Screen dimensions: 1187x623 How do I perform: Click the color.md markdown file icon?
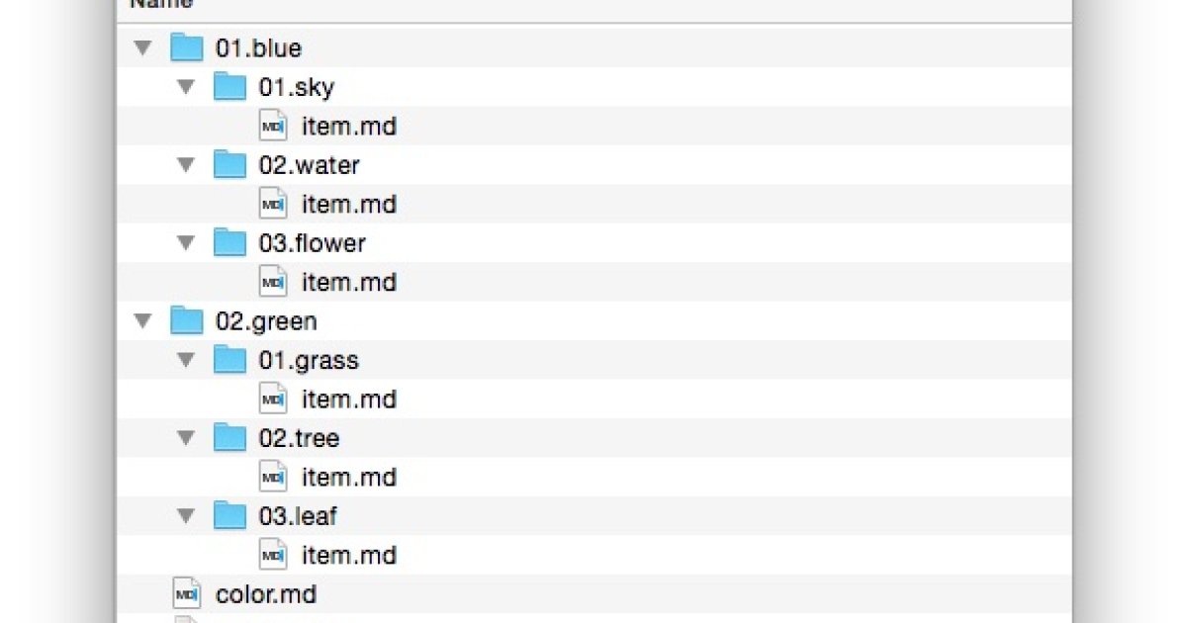tap(187, 594)
